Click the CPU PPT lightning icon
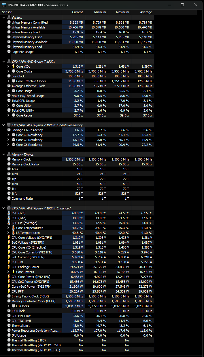204x357 pixels. 9,291
